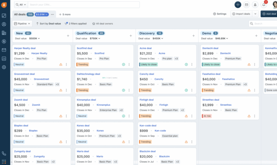Screen dimensions: 277x165
Task: Click the quick add plus circle button
Action: [238, 5]
